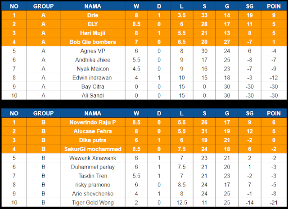The height and width of the screenshot is (209, 288).
Task: Select Bay Citra name cell
Action: click(x=93, y=87)
